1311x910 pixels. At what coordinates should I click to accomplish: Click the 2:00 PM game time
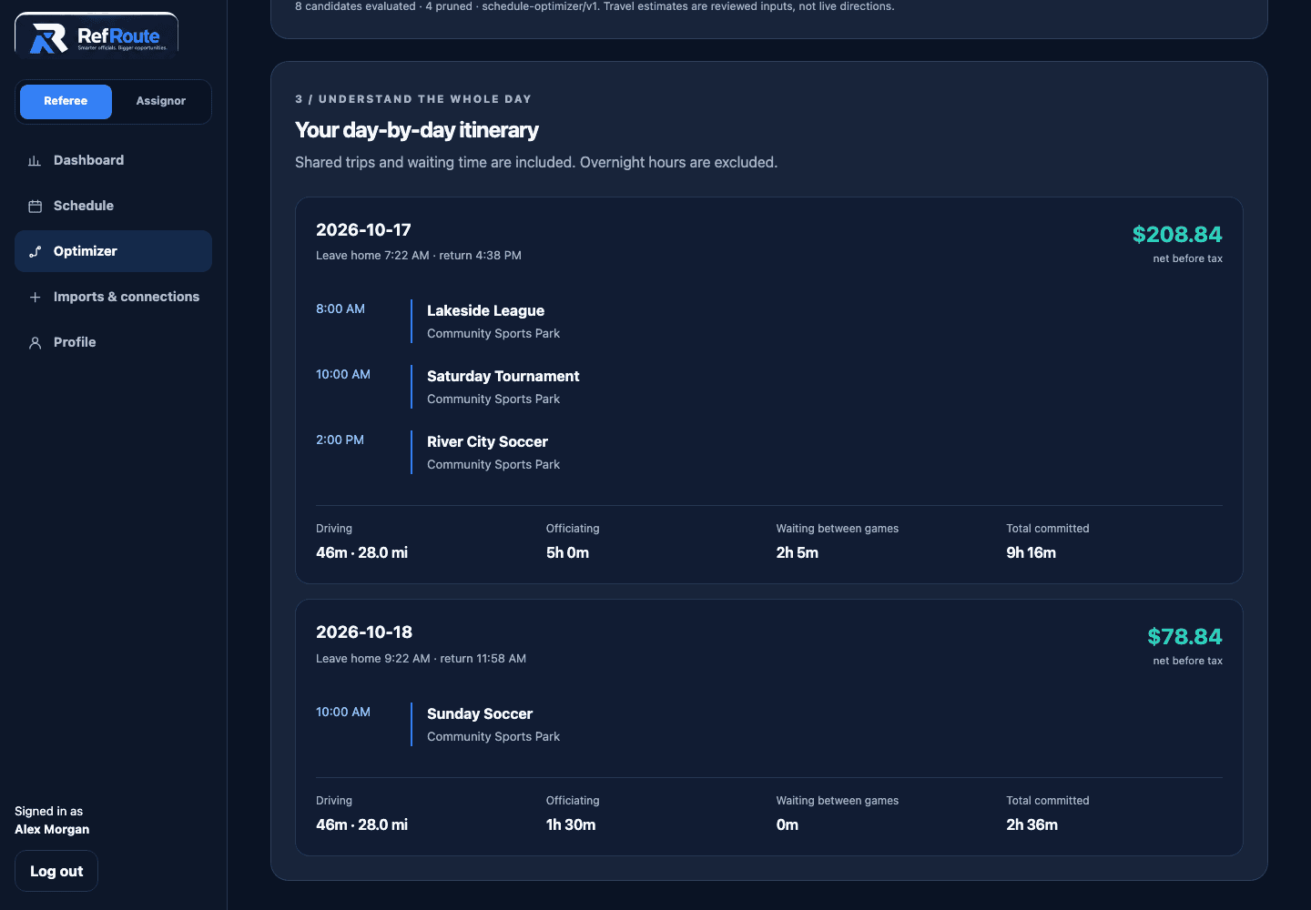click(340, 440)
